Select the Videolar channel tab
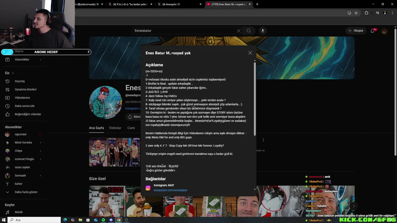The height and width of the screenshot is (223, 397). [x=115, y=128]
